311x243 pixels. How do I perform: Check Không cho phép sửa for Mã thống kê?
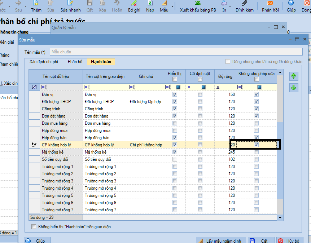coord(257,152)
